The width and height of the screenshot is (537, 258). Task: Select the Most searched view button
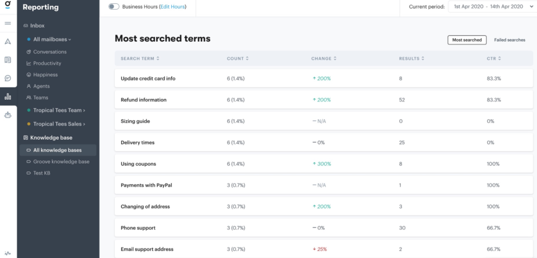click(x=467, y=40)
